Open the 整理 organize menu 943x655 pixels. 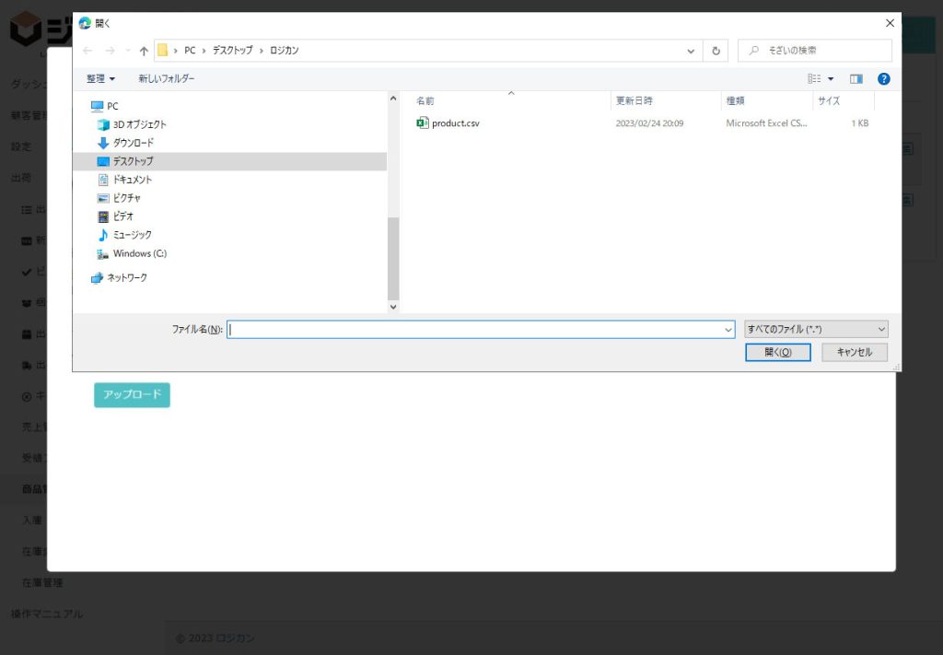[x=100, y=79]
